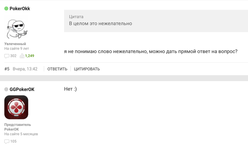The height and width of the screenshot is (147, 248).
Task: Click the "Вчера, 13:42" post timestamp
Action: click(x=25, y=69)
